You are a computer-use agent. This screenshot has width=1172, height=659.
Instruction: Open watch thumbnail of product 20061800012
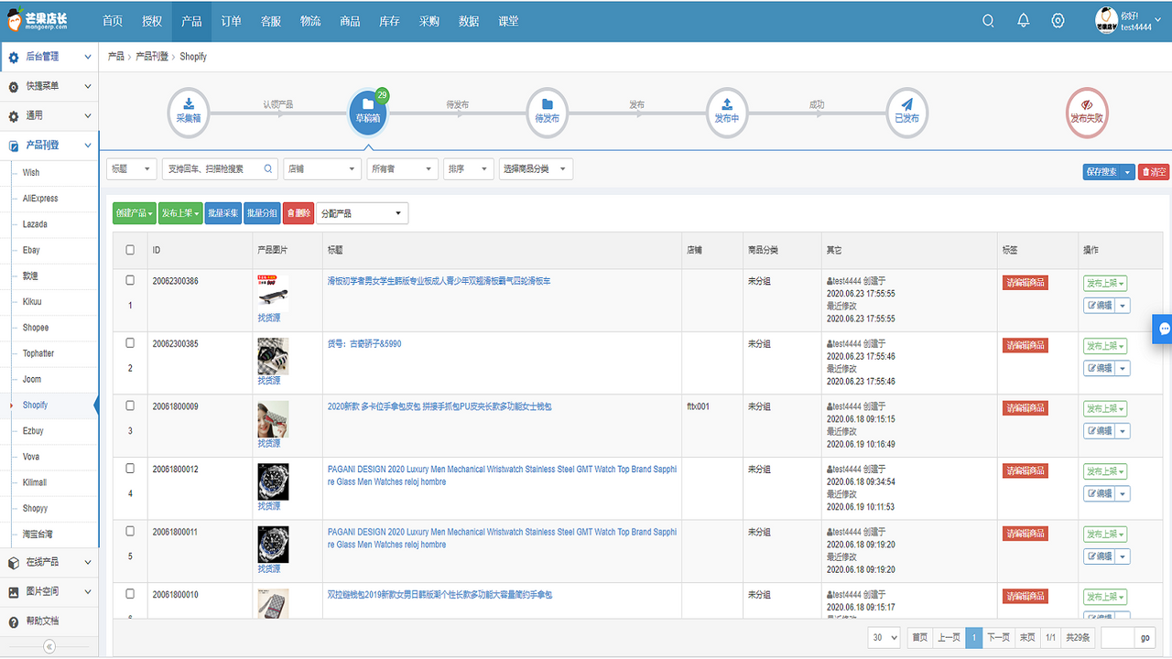point(273,481)
